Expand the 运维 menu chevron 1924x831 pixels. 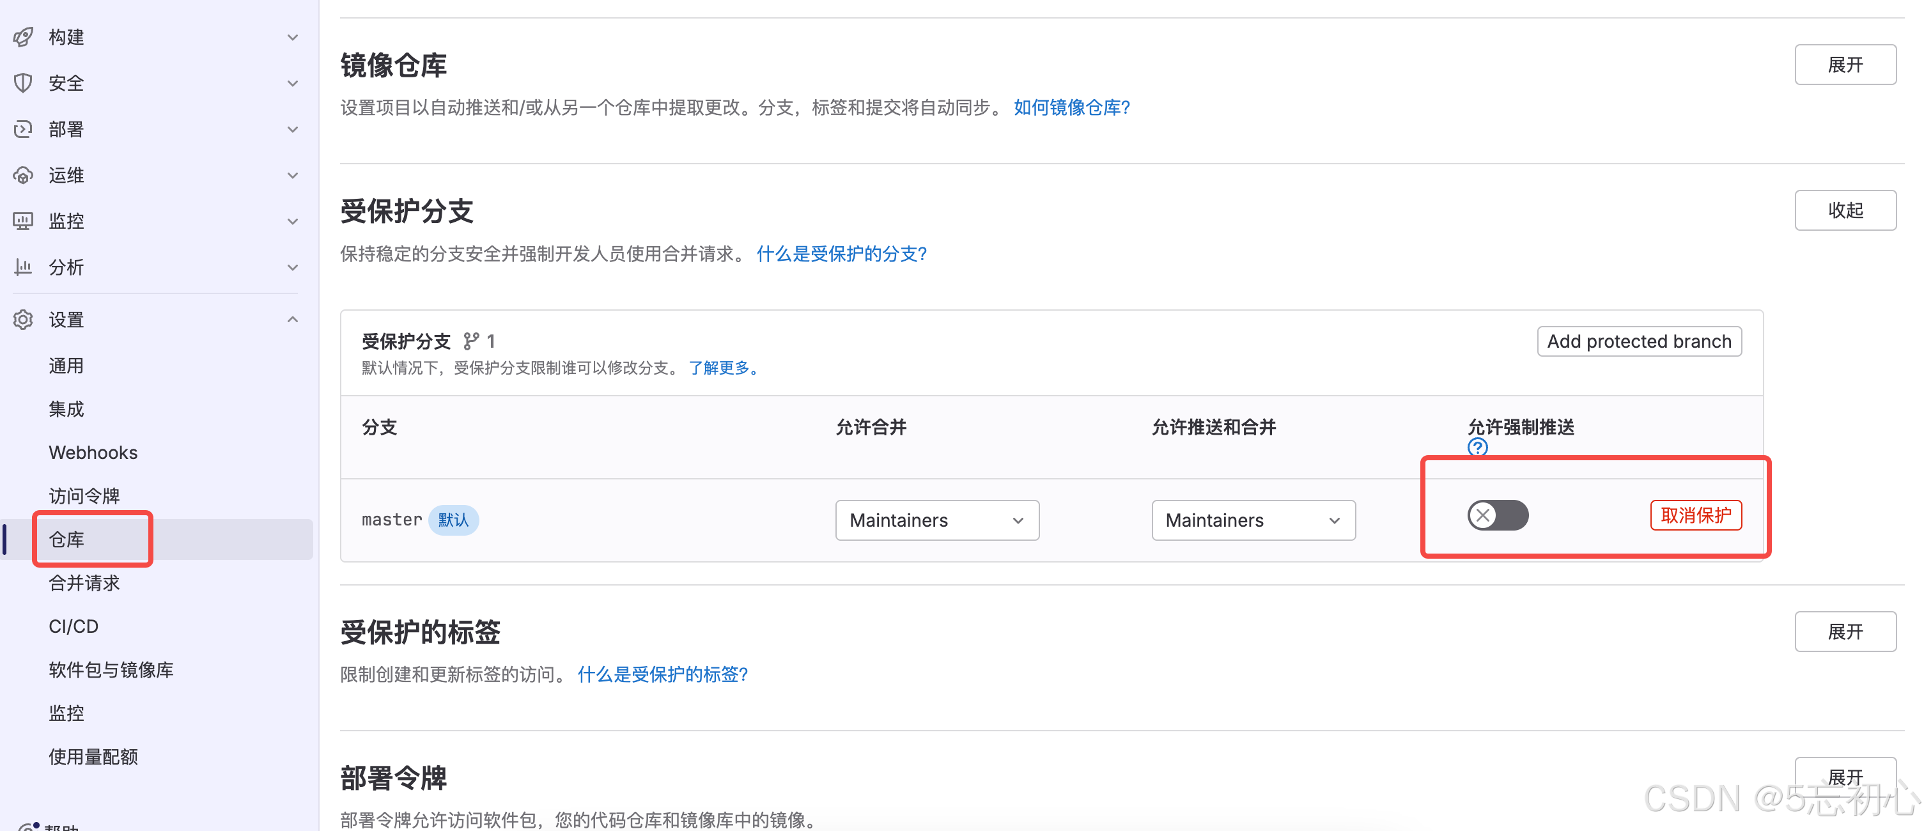tap(293, 175)
